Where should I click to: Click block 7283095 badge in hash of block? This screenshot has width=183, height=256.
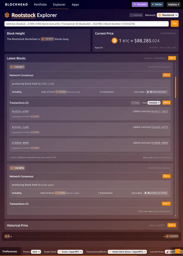pyautogui.click(x=60, y=193)
